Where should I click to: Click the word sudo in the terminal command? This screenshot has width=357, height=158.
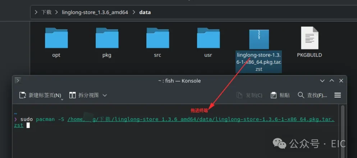26,119
